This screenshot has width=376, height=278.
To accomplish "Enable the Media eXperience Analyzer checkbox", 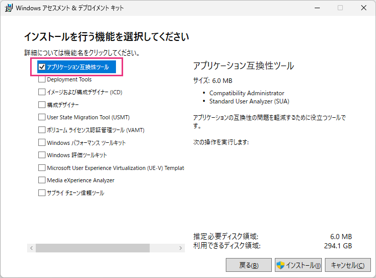I will 42,180.
